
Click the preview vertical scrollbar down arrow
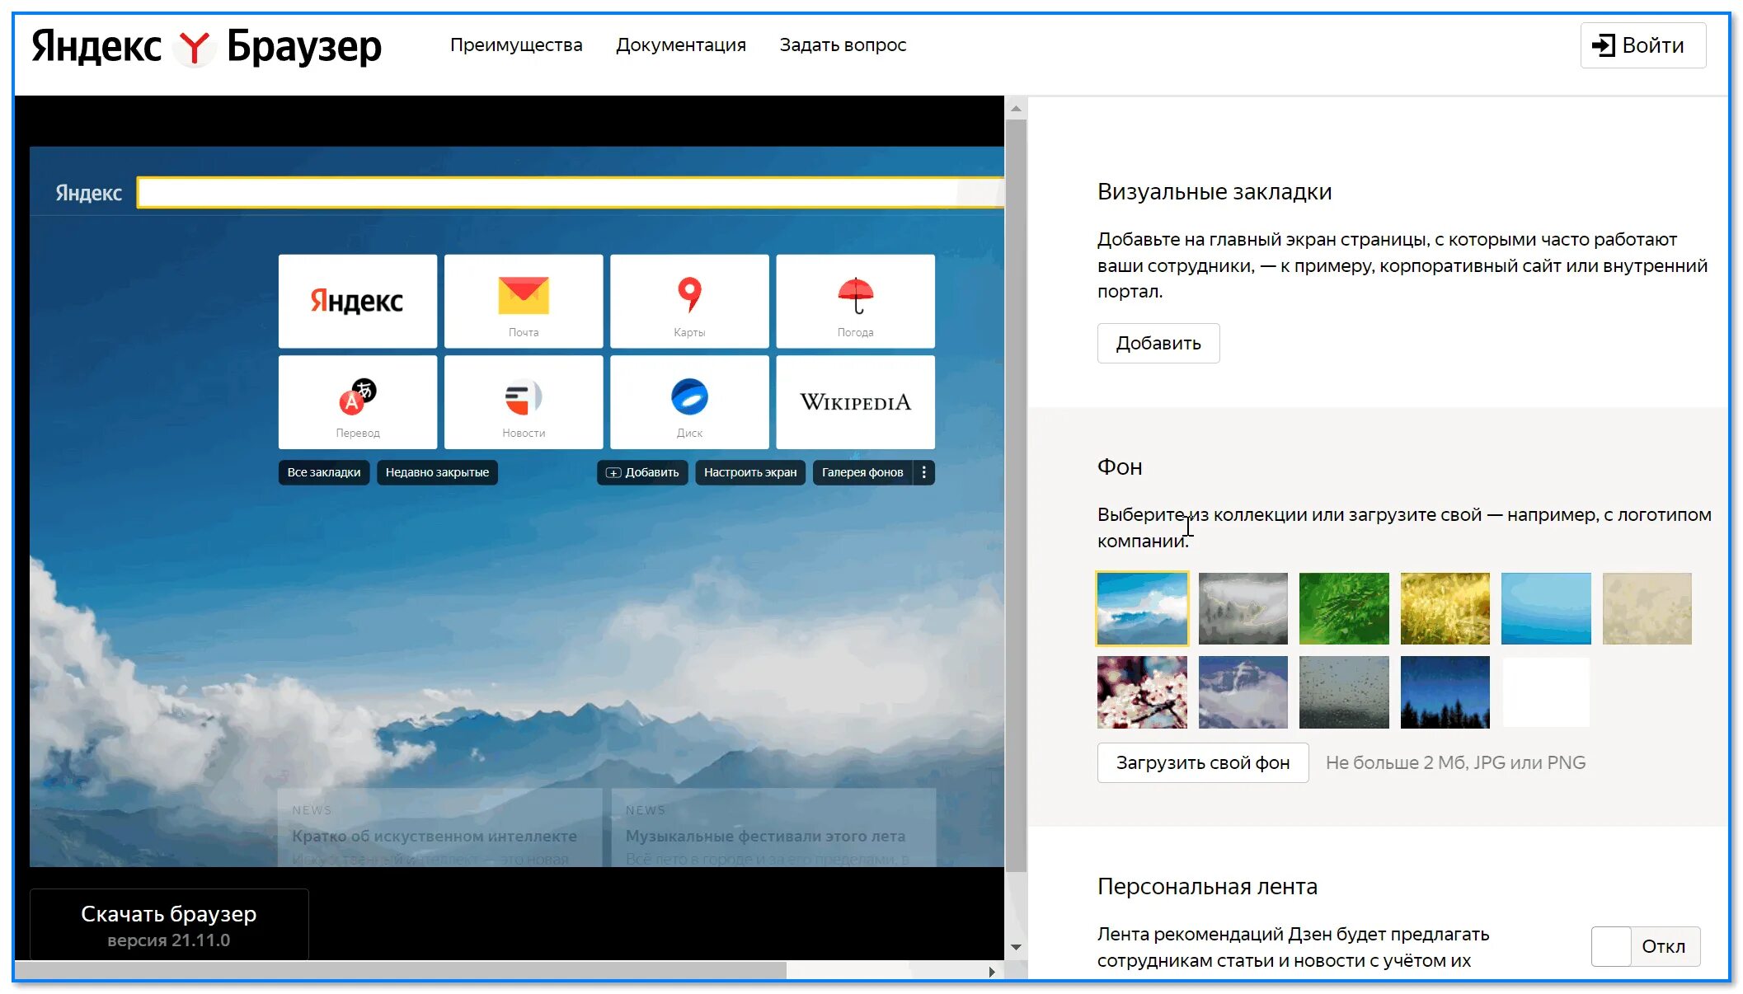pyautogui.click(x=1016, y=947)
